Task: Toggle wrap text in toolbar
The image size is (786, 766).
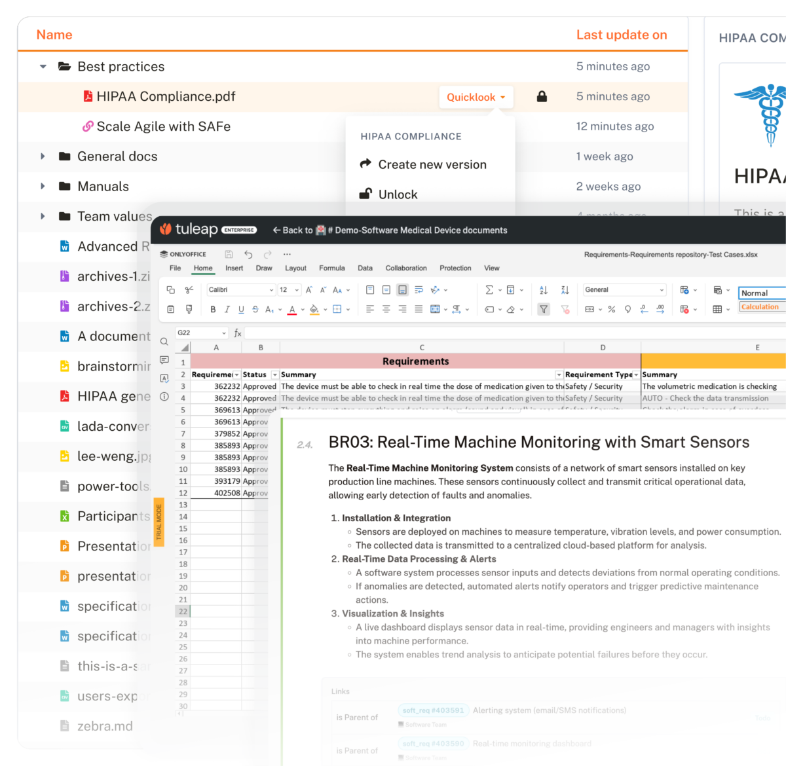Action: 419,289
